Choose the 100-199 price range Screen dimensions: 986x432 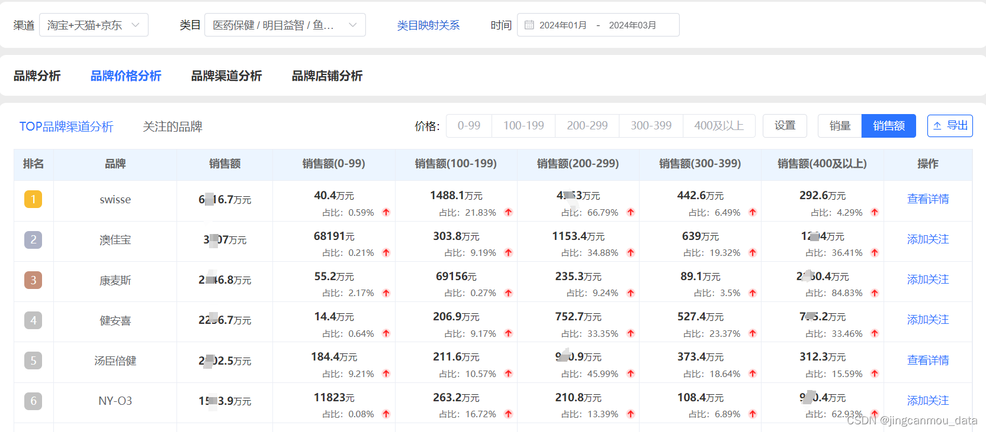(x=523, y=126)
